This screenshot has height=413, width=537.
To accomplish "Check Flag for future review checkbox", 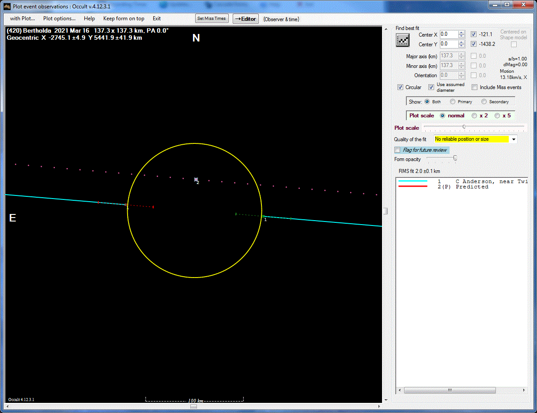I will (397, 150).
